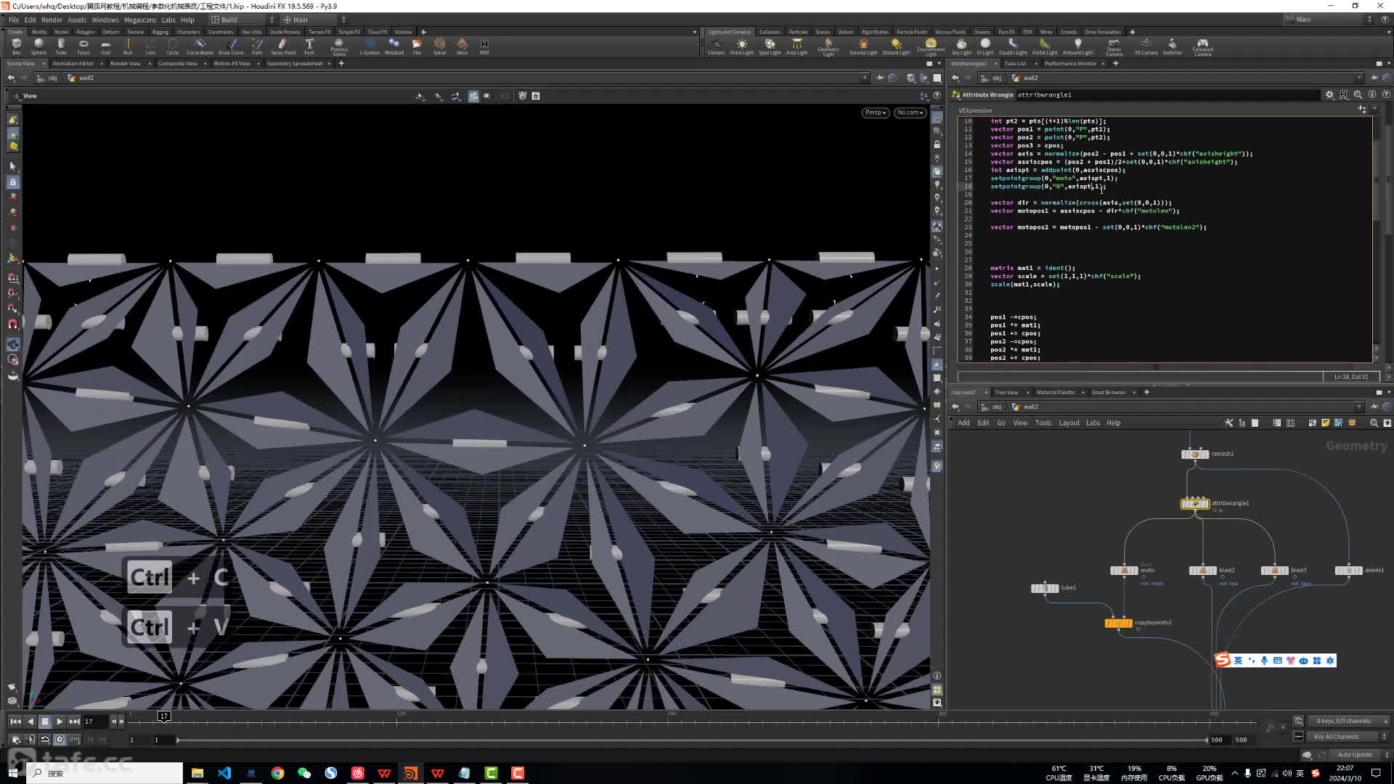Select the Tube shelf tool
Viewport: 1394px width, 784px height.
61,46
